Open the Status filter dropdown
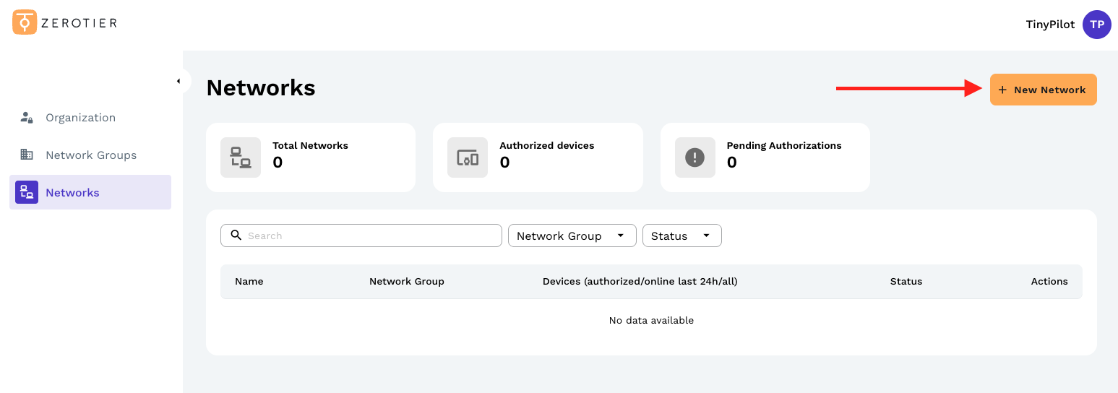This screenshot has height=393, width=1118. [681, 236]
